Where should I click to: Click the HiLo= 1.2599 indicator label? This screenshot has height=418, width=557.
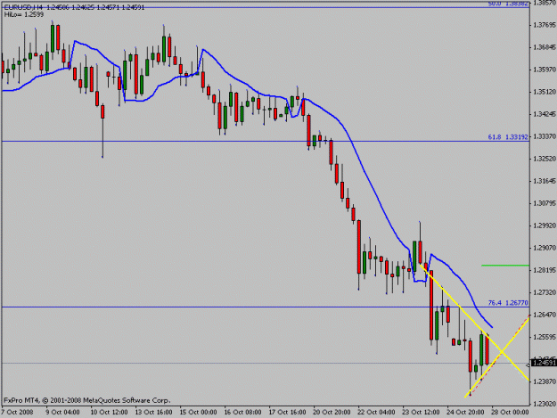[x=24, y=14]
